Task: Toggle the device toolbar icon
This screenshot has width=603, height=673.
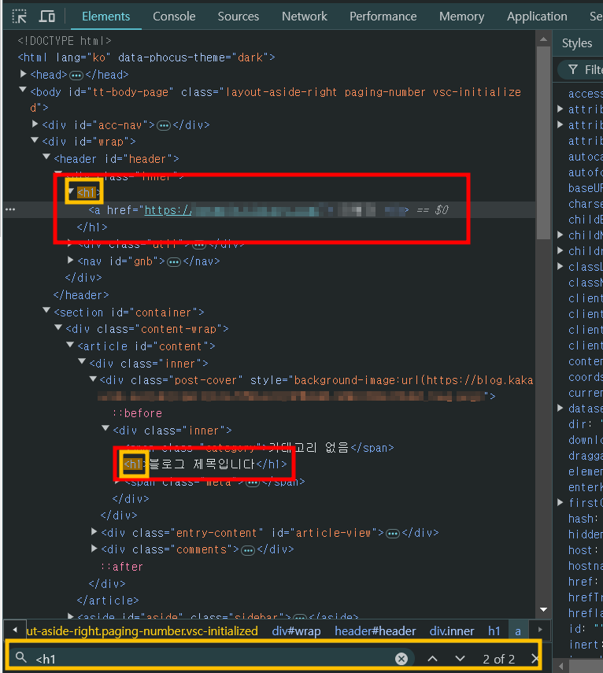Action: pos(46,17)
